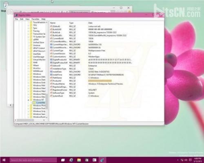This screenshot has width=204, height=163.
Task: Click the search the web and Windows box
Action: coord(33,160)
